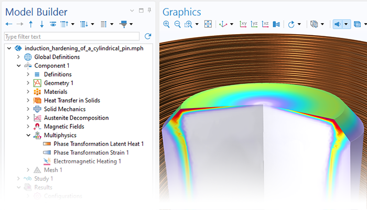Image resolution: width=367 pixels, height=210 pixels.
Task: Refresh the Model Builder filter
Action: 147,36
